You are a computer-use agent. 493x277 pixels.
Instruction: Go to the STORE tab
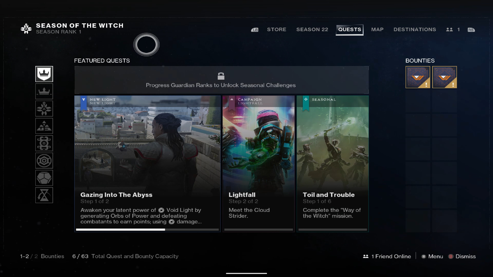[x=276, y=29]
